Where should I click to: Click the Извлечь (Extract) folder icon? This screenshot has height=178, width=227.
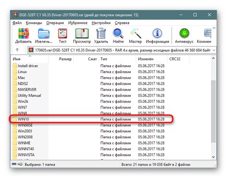pos(44,33)
